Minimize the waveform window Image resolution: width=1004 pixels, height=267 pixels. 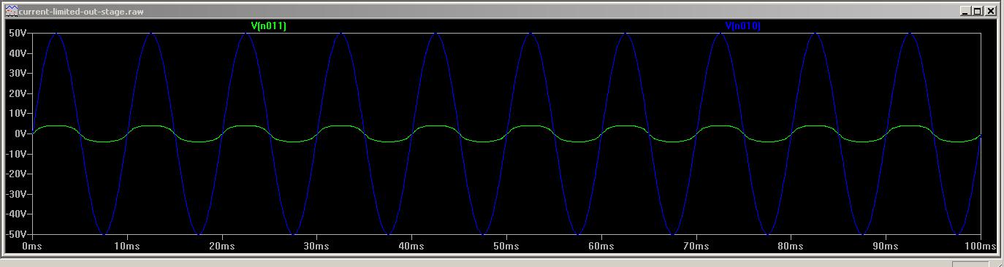click(x=967, y=11)
